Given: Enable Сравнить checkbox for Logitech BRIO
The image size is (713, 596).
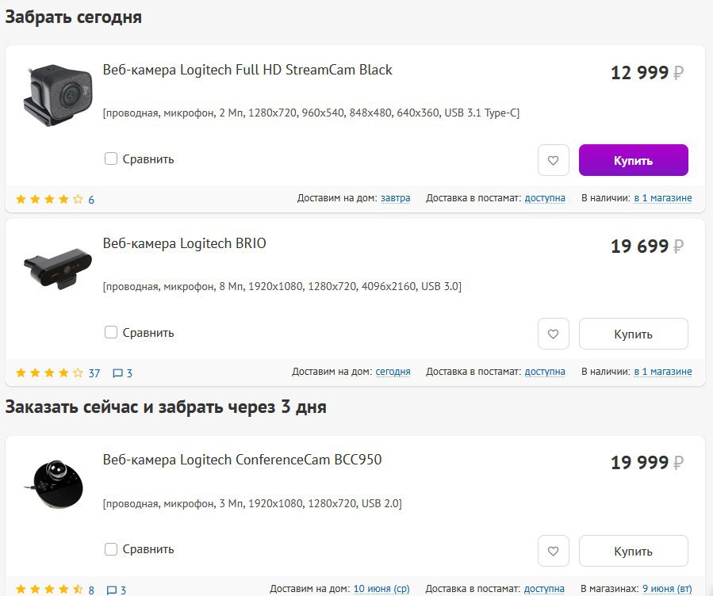Looking at the screenshot, I should tap(111, 332).
